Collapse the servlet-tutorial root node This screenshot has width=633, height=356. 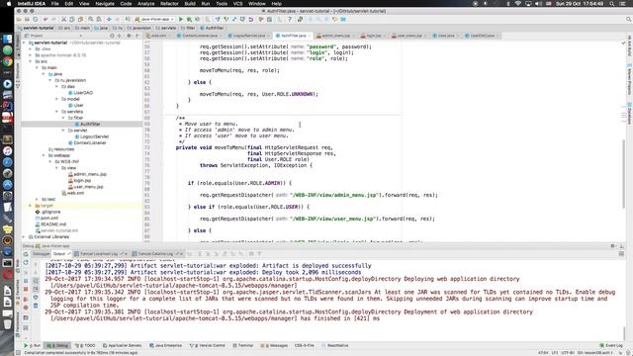pyautogui.click(x=24, y=43)
